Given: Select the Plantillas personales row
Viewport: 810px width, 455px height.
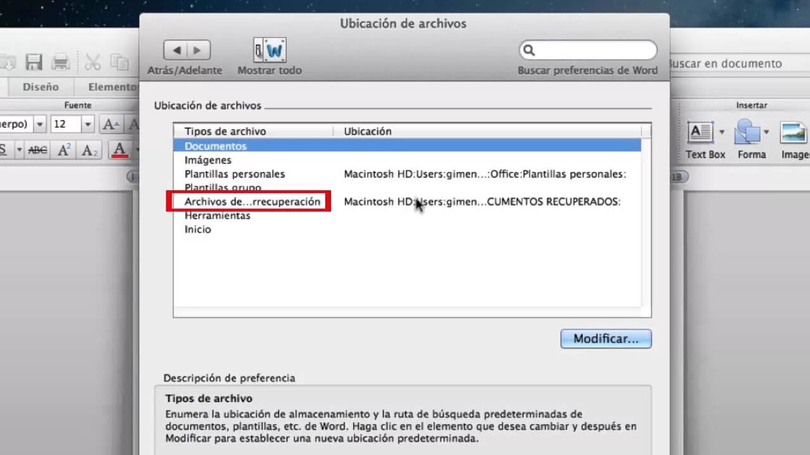Looking at the screenshot, I should click(408, 174).
